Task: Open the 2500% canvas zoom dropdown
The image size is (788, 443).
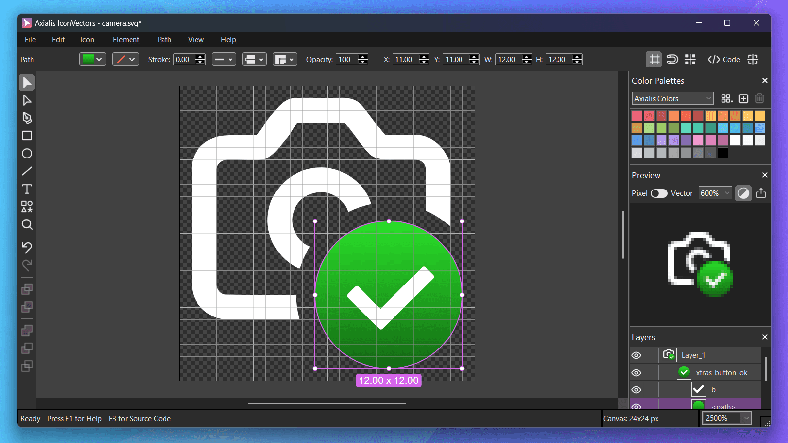Action: pyautogui.click(x=727, y=418)
